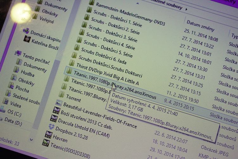Click the Hudba music folder icon
The height and width of the screenshot is (159, 238).
16,70
